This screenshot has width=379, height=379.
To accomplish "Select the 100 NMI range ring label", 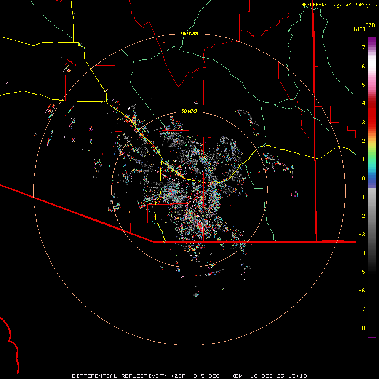I will click(189, 33).
